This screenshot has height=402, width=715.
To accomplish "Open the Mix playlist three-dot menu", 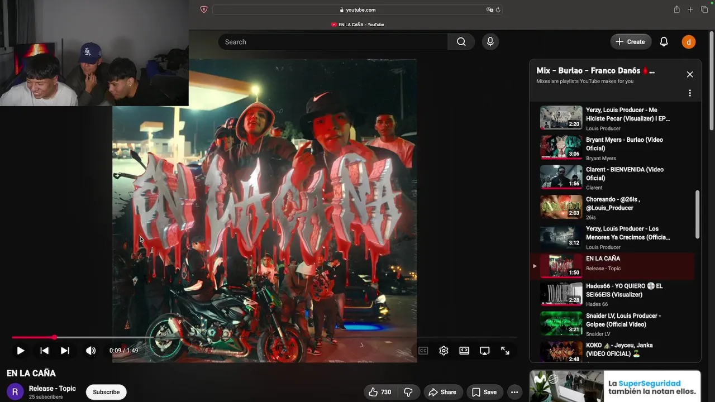I will tap(690, 93).
